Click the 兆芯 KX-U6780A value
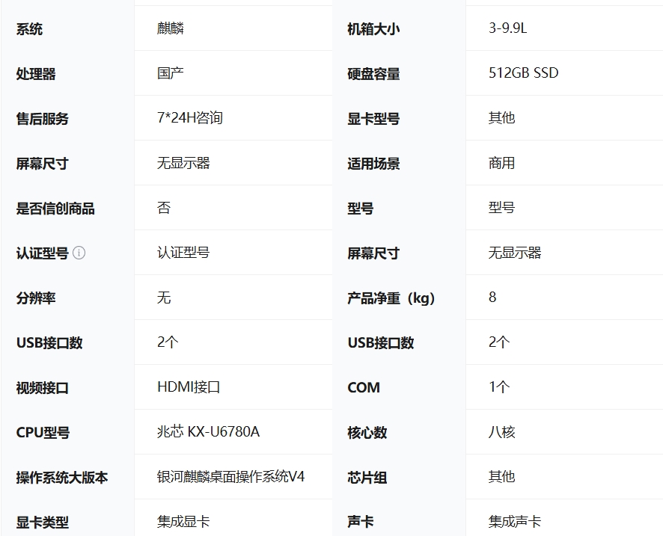This screenshot has width=663, height=536. click(208, 431)
